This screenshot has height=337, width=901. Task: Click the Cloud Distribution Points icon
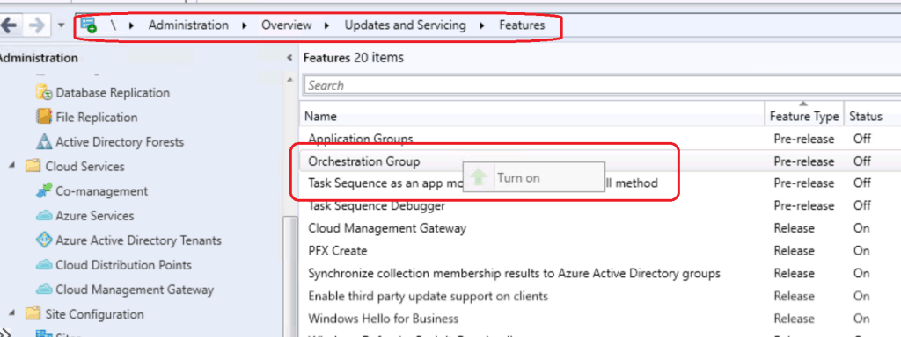(44, 265)
